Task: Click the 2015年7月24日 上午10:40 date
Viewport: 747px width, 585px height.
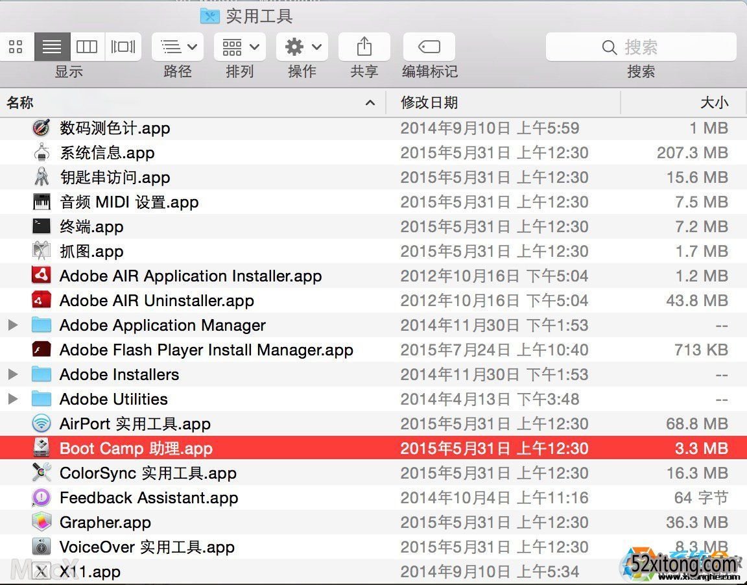Action: (494, 350)
